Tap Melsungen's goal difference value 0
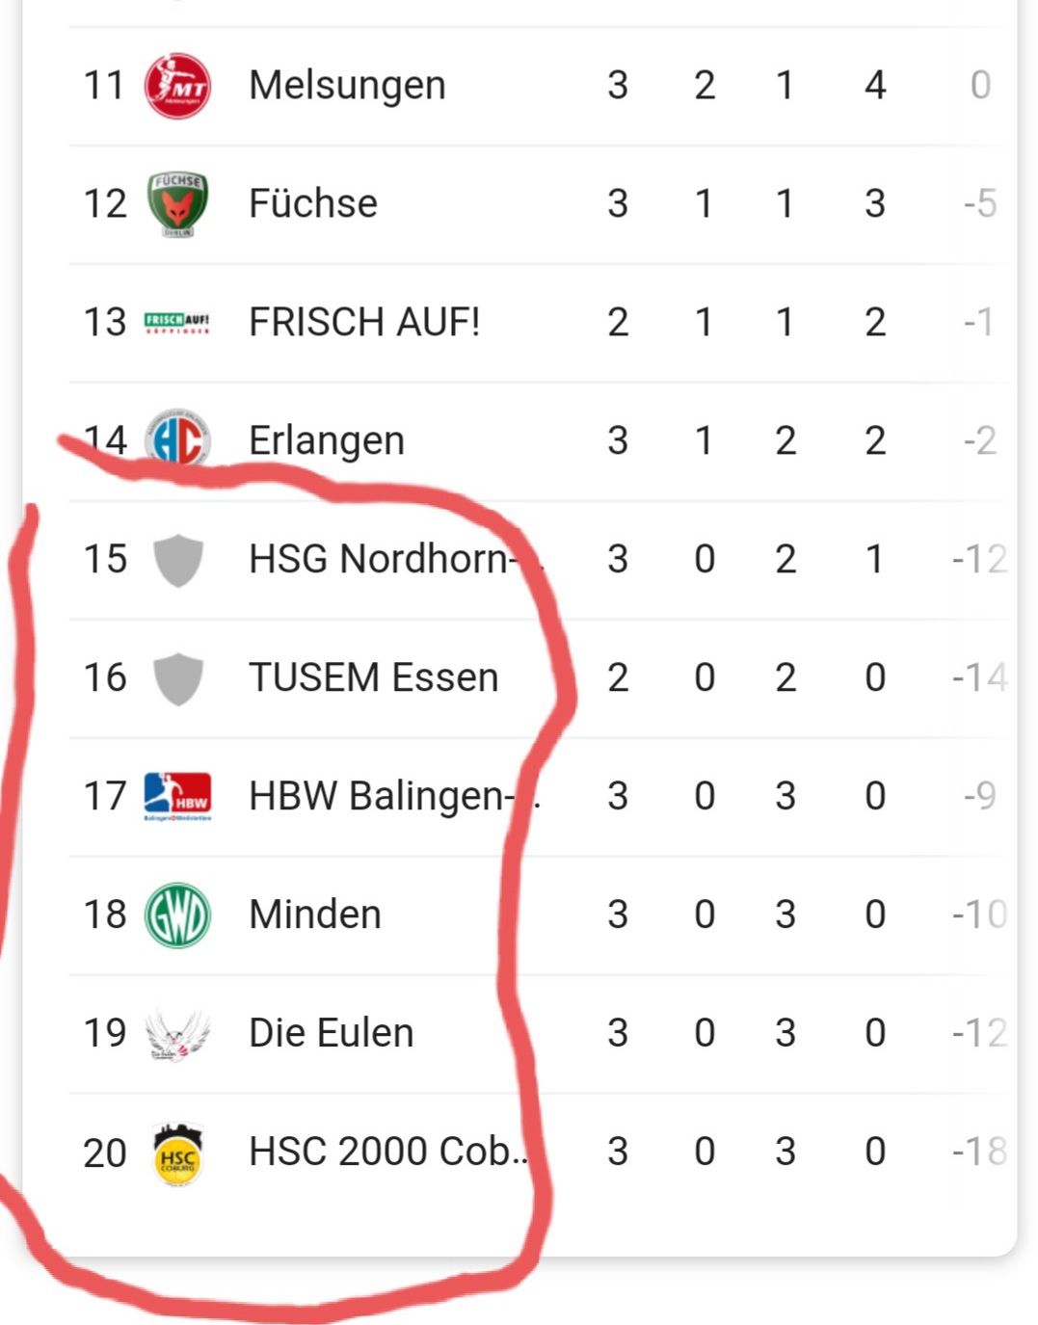The height and width of the screenshot is (1325, 1038). (979, 86)
